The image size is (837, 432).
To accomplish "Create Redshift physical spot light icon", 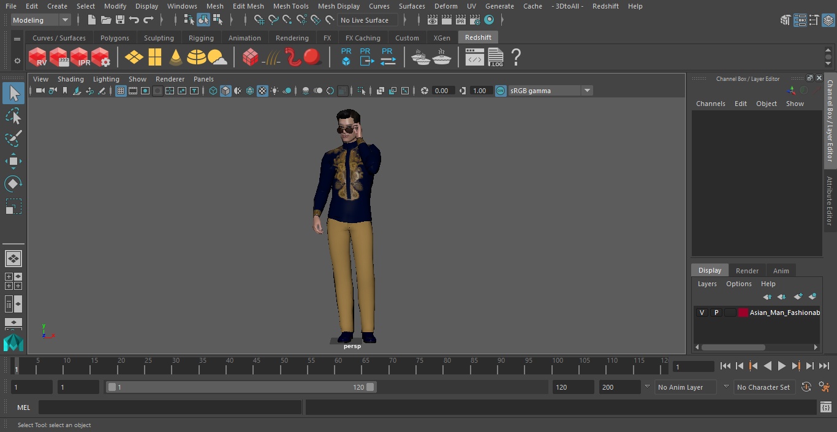I will 176,58.
